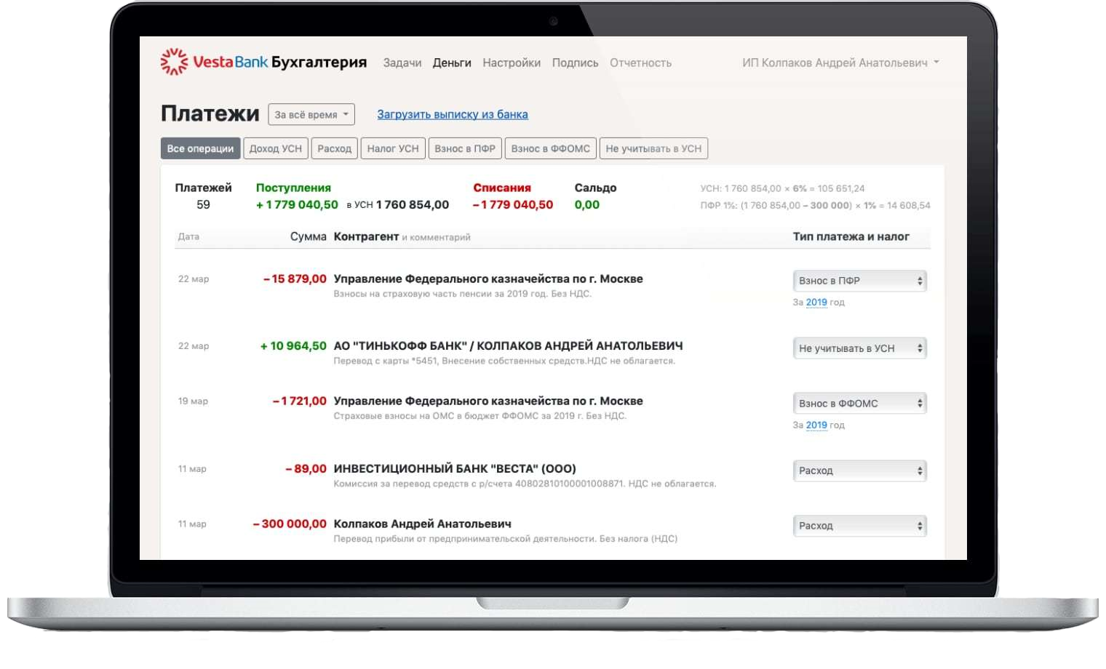
Task: Change the 2019 year link for −1 721,00 payment
Action: point(816,425)
